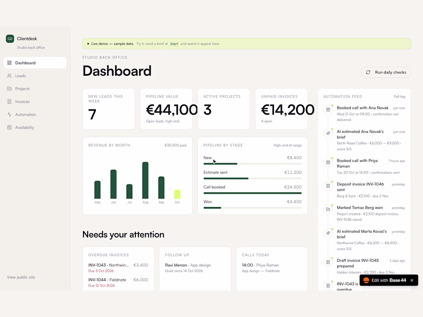The image size is (423, 317).
Task: Switch to the Automation page
Action: (x=35, y=115)
